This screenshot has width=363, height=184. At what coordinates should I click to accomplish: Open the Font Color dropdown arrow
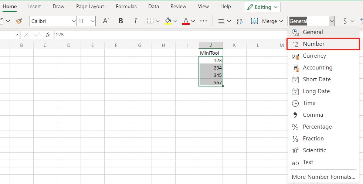[x=193, y=21]
